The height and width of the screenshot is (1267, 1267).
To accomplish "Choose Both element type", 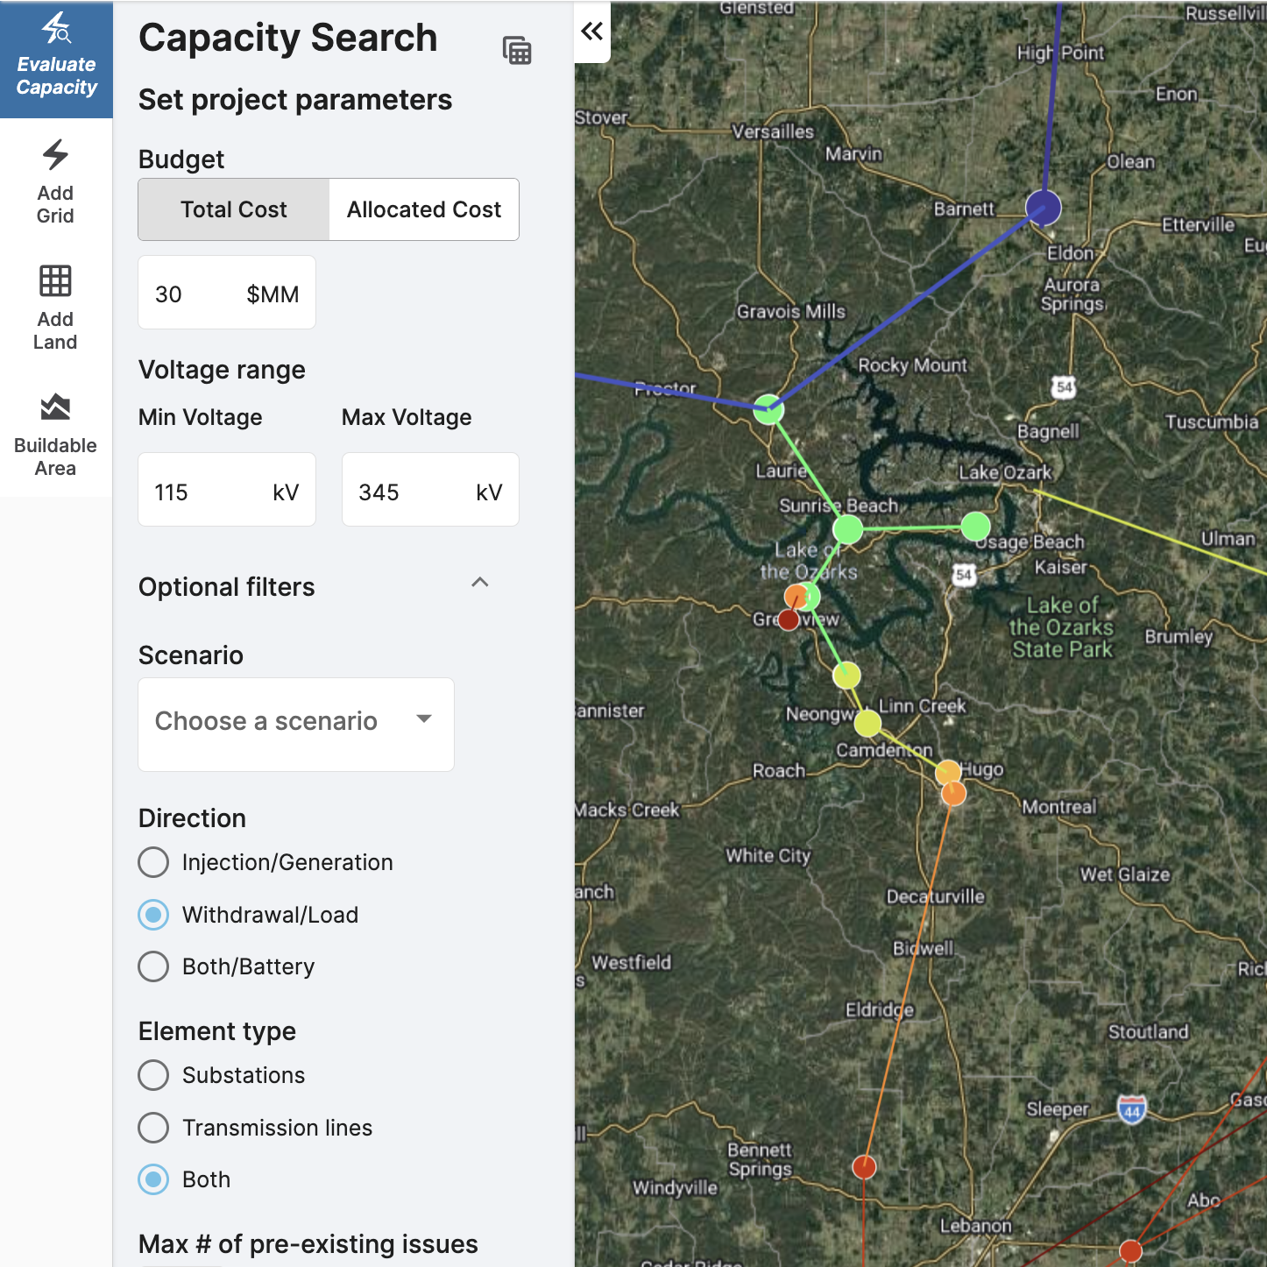I will (x=153, y=1179).
